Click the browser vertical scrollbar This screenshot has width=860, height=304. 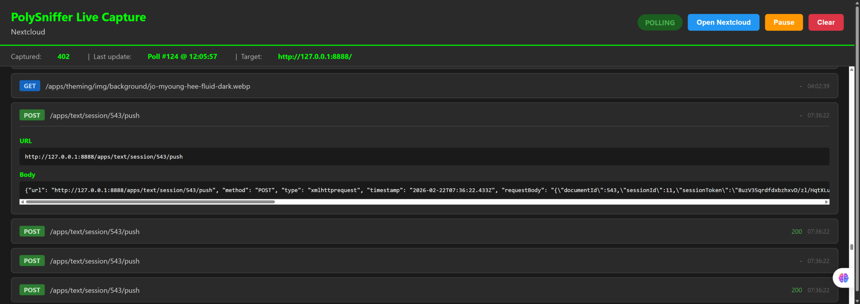(857, 151)
